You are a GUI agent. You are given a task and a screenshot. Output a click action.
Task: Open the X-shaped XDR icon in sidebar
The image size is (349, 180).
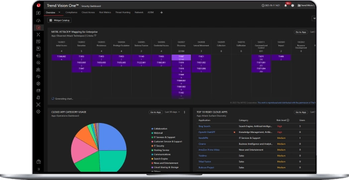click(x=38, y=35)
